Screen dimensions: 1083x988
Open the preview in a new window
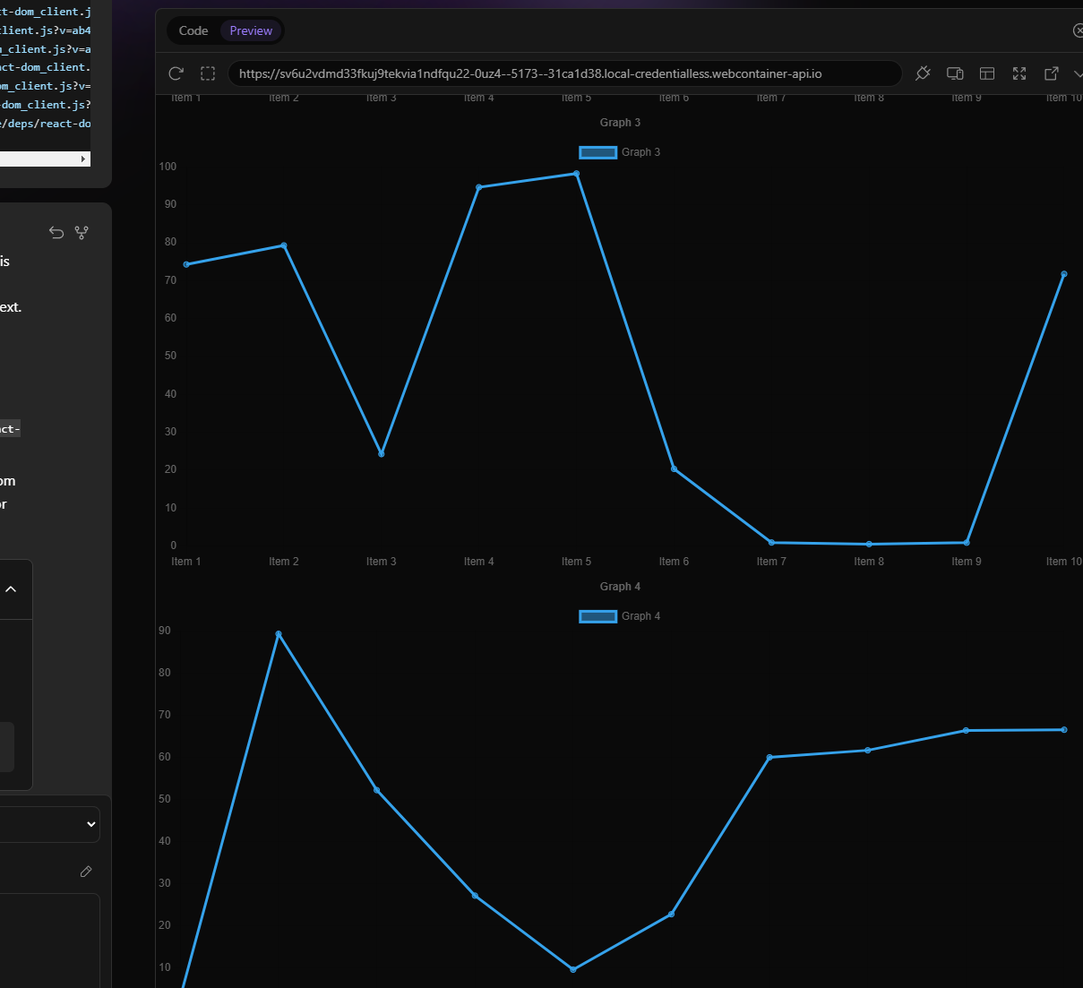pyautogui.click(x=1052, y=73)
